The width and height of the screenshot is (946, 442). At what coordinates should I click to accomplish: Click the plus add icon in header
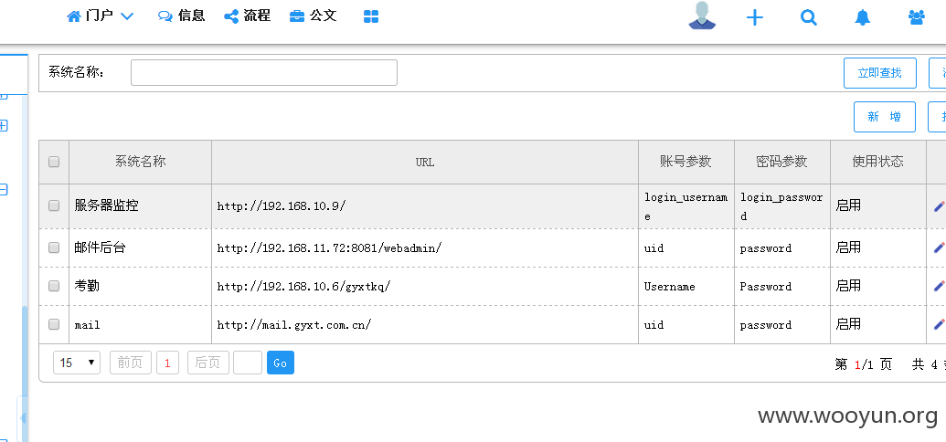point(755,17)
